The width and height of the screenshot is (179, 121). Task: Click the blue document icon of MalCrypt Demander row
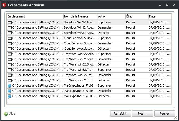(9, 91)
